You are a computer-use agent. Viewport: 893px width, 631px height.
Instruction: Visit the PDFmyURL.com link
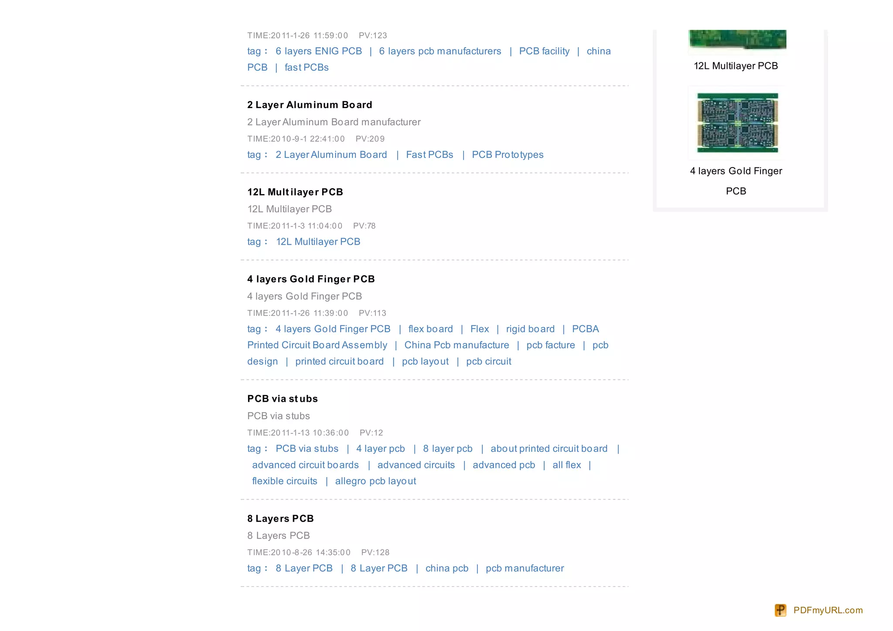coord(828,610)
